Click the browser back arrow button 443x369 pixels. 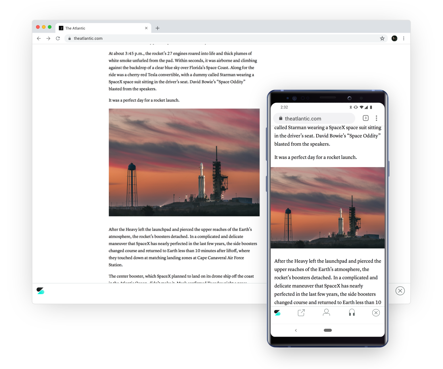point(39,38)
